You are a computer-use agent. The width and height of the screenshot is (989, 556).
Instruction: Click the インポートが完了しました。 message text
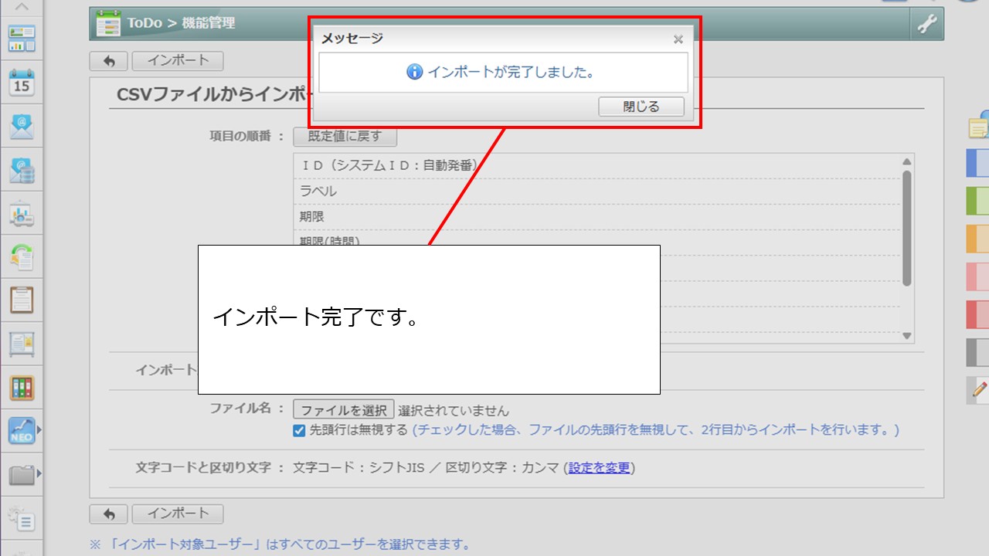click(x=511, y=72)
